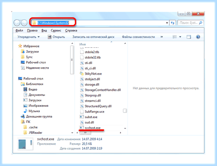Open the Файл menu

click(x=19, y=30)
